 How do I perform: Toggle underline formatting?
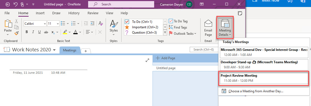click(39, 32)
